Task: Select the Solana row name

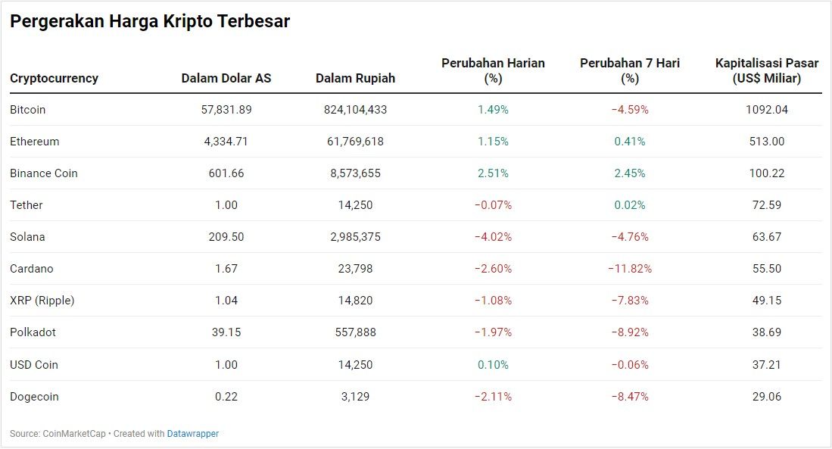Action: (27, 237)
